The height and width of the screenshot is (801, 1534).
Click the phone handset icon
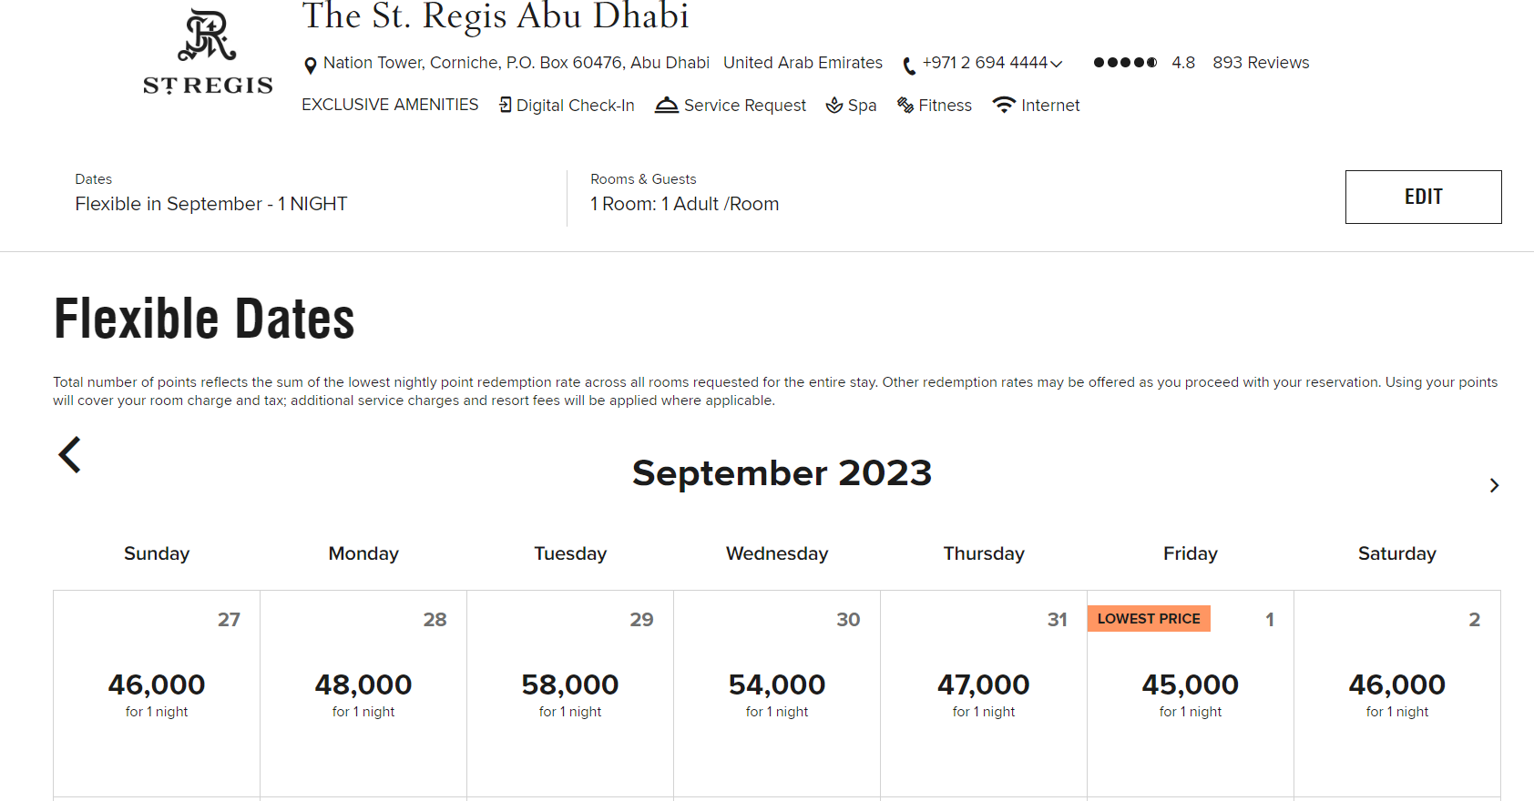click(908, 66)
